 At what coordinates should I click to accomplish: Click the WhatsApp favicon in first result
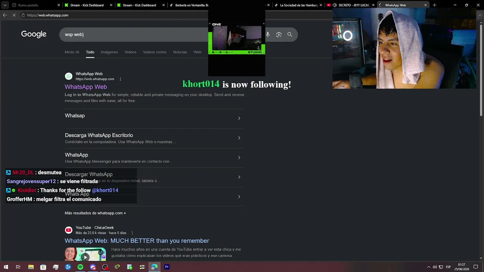[68, 76]
